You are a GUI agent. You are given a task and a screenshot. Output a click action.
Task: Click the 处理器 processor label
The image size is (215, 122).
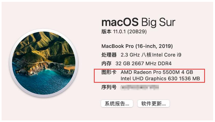109,55
